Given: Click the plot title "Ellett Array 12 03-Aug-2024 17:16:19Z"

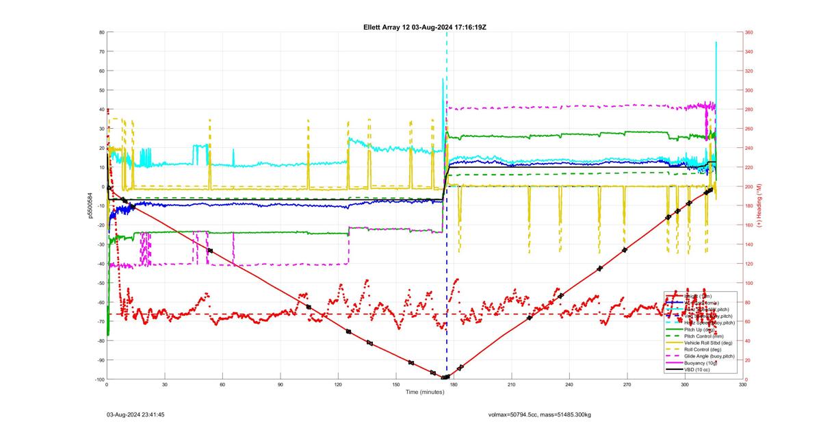Looking at the screenshot, I should click(x=424, y=27).
